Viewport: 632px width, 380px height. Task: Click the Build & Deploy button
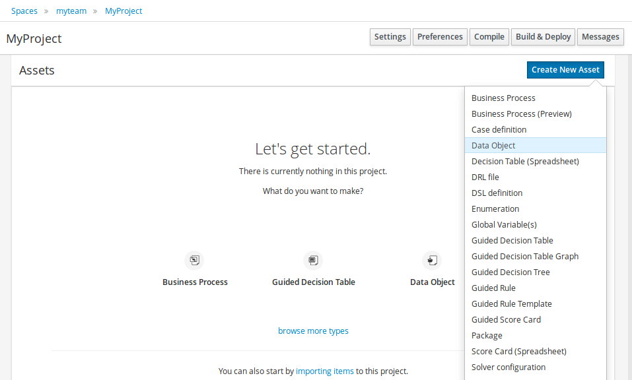pyautogui.click(x=543, y=37)
